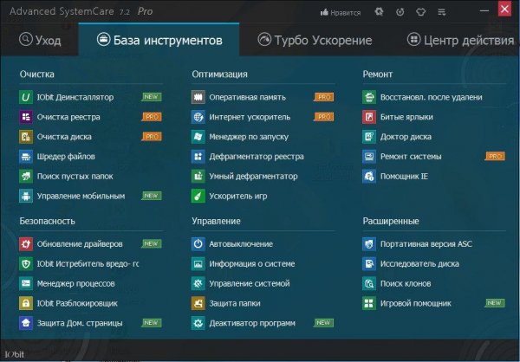Click PRO badge beside Ремонт системы
Screen dimensions: 520x362
(495, 156)
